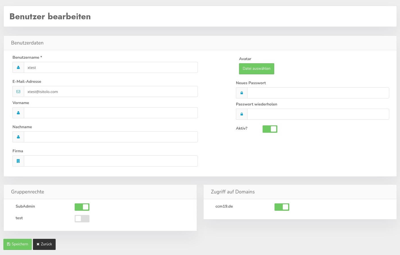The image size is (400, 255).
Task: Click the building icon beside Firma
Action: (18, 161)
